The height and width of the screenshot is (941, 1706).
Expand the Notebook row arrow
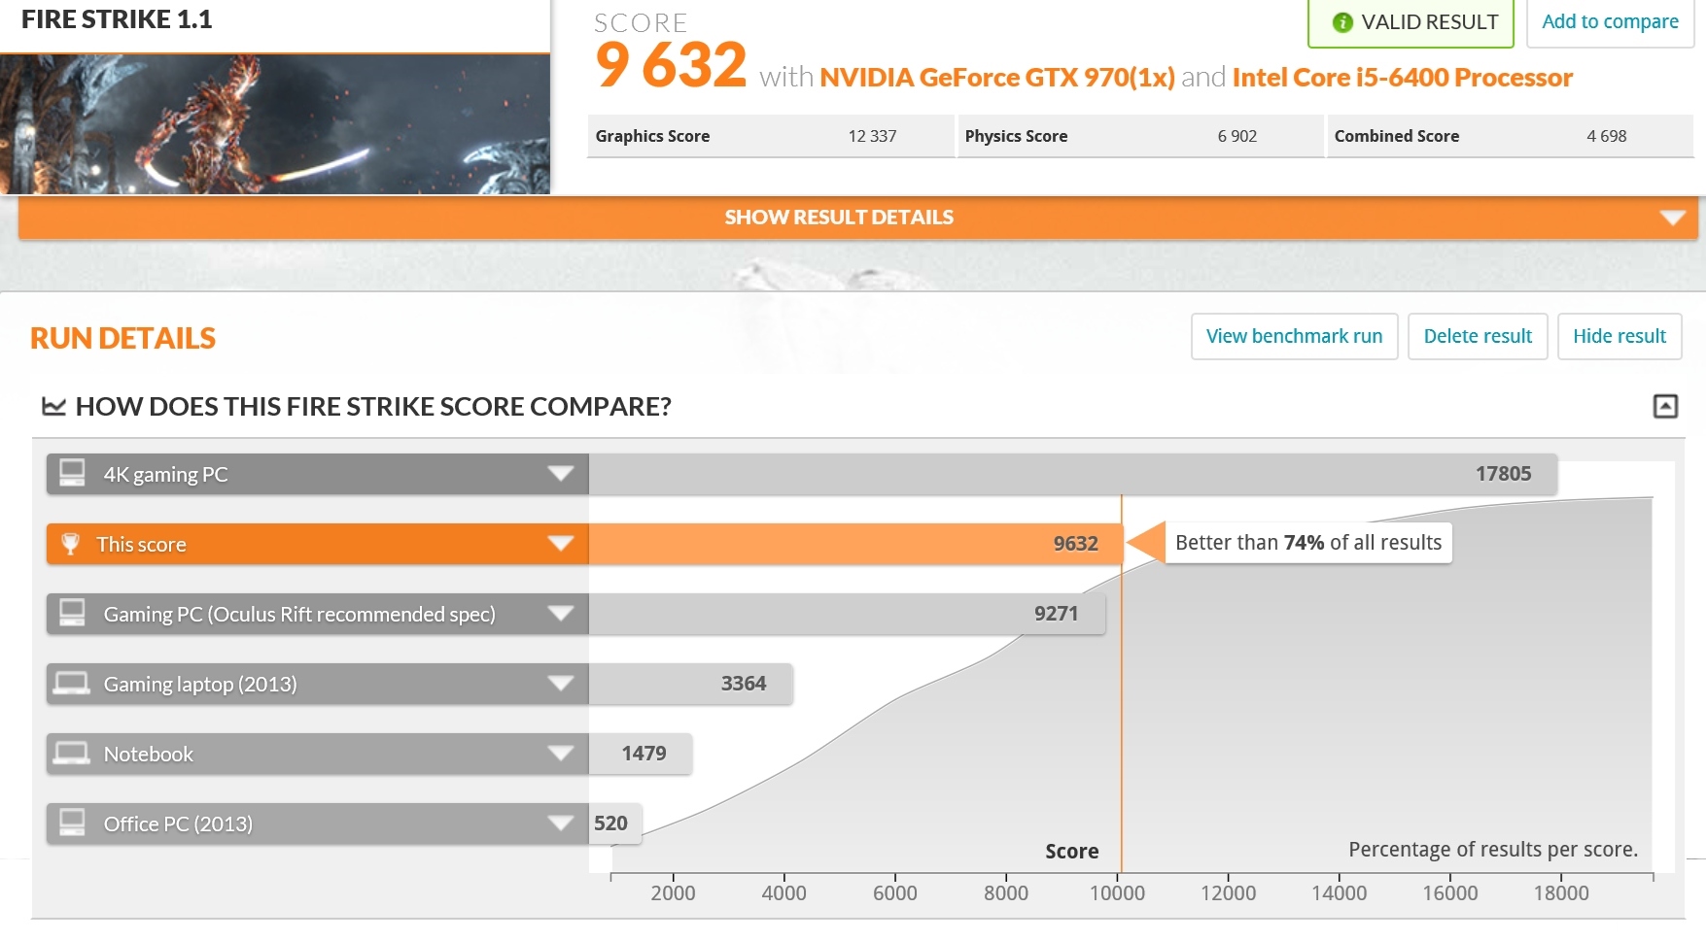click(x=561, y=754)
